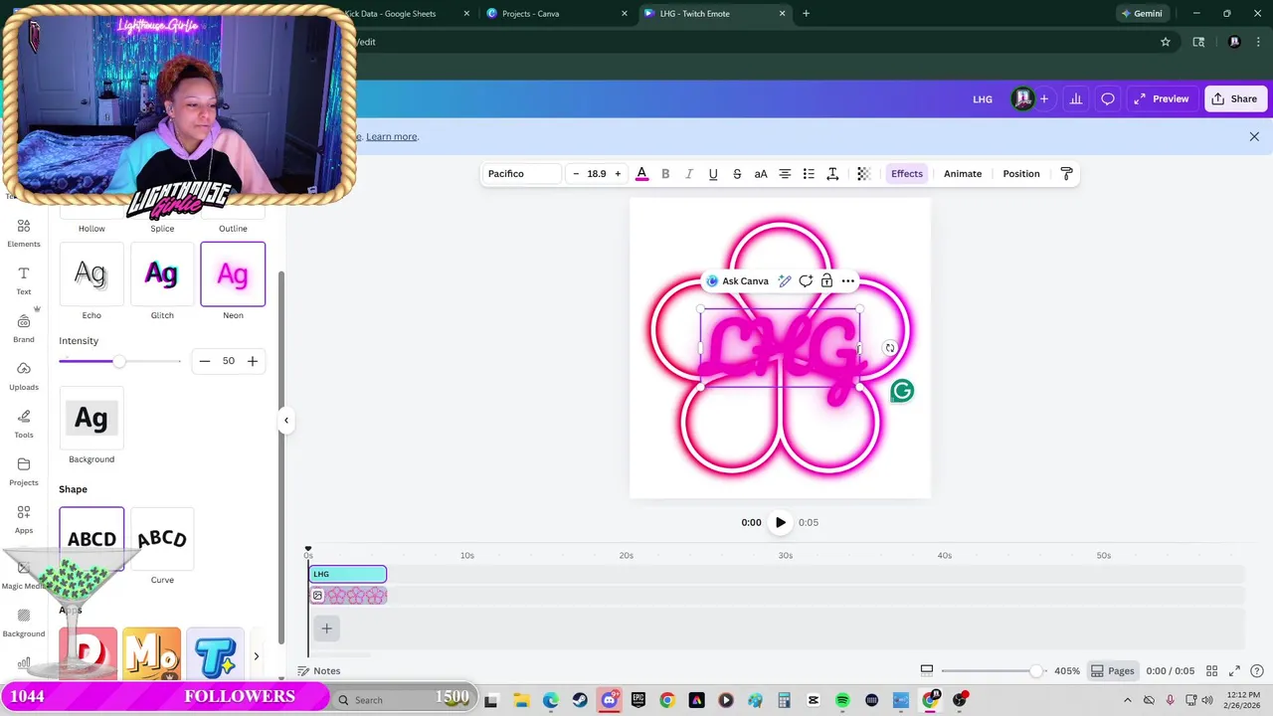Screen dimensions: 1273x716
Task: Open Brand in the sidebar
Action: (x=24, y=328)
